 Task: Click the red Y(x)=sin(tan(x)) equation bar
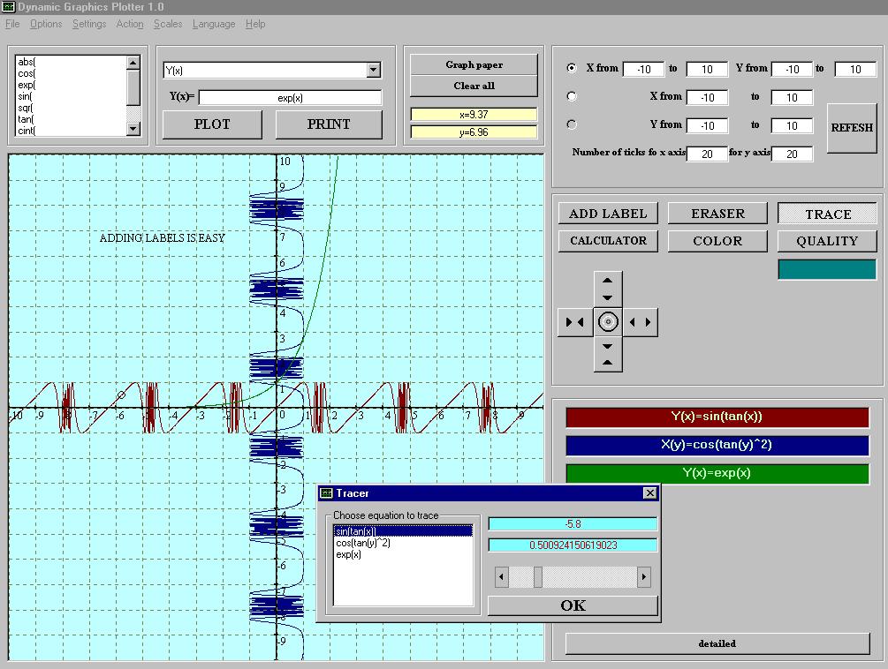[717, 417]
